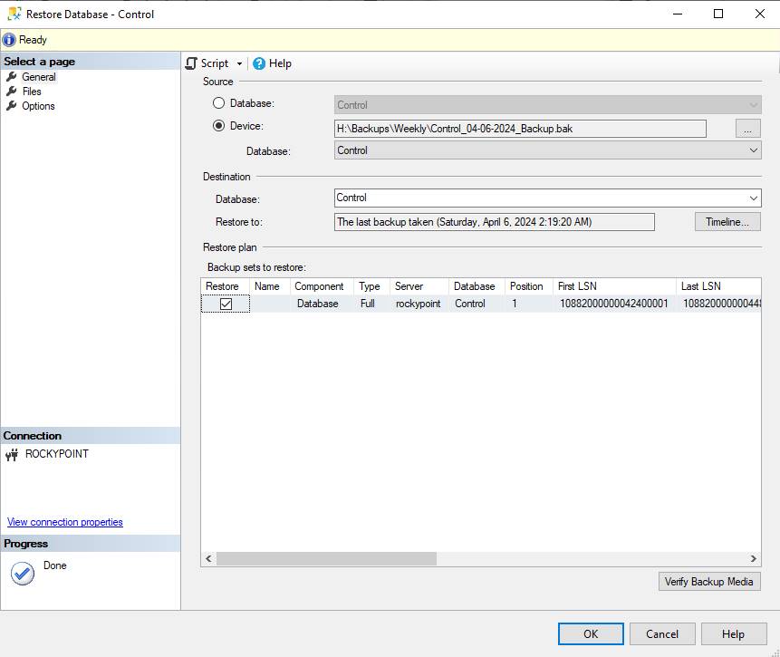This screenshot has width=780, height=657.
Task: Open View connection properties link
Action: pyautogui.click(x=64, y=522)
